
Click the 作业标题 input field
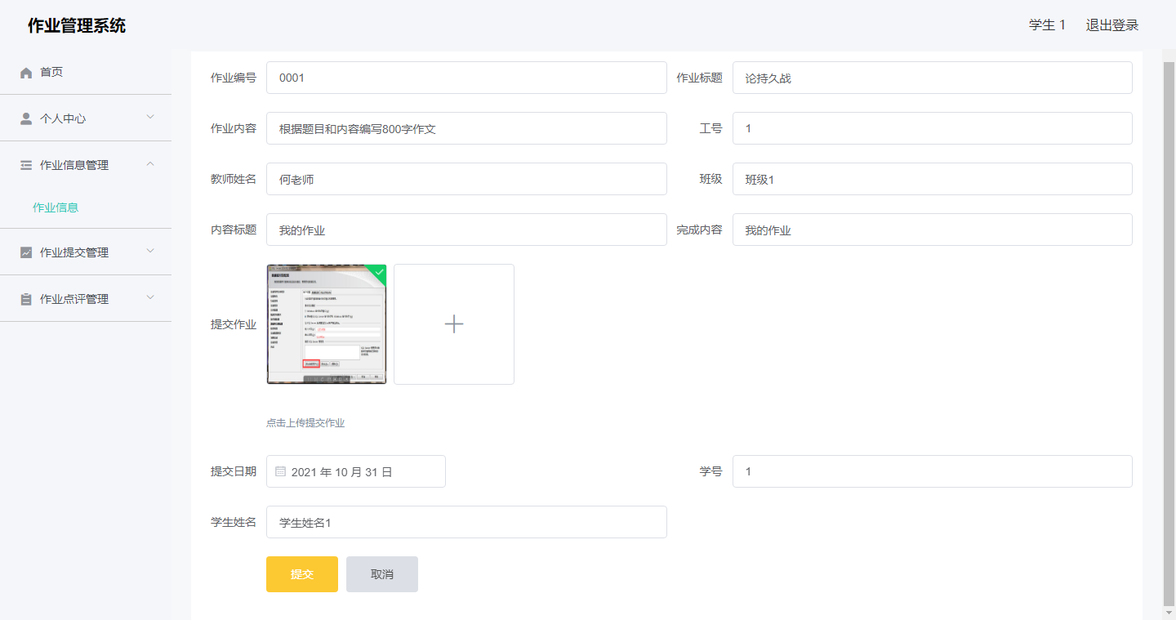click(x=933, y=78)
